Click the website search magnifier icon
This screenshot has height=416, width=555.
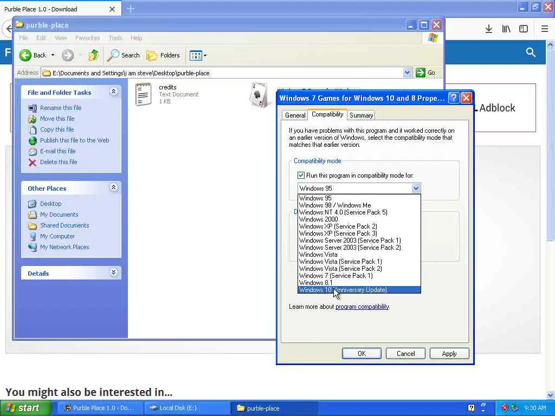(531, 53)
